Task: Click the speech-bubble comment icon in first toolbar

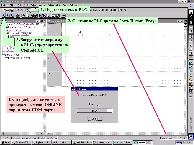Action: (115, 10)
